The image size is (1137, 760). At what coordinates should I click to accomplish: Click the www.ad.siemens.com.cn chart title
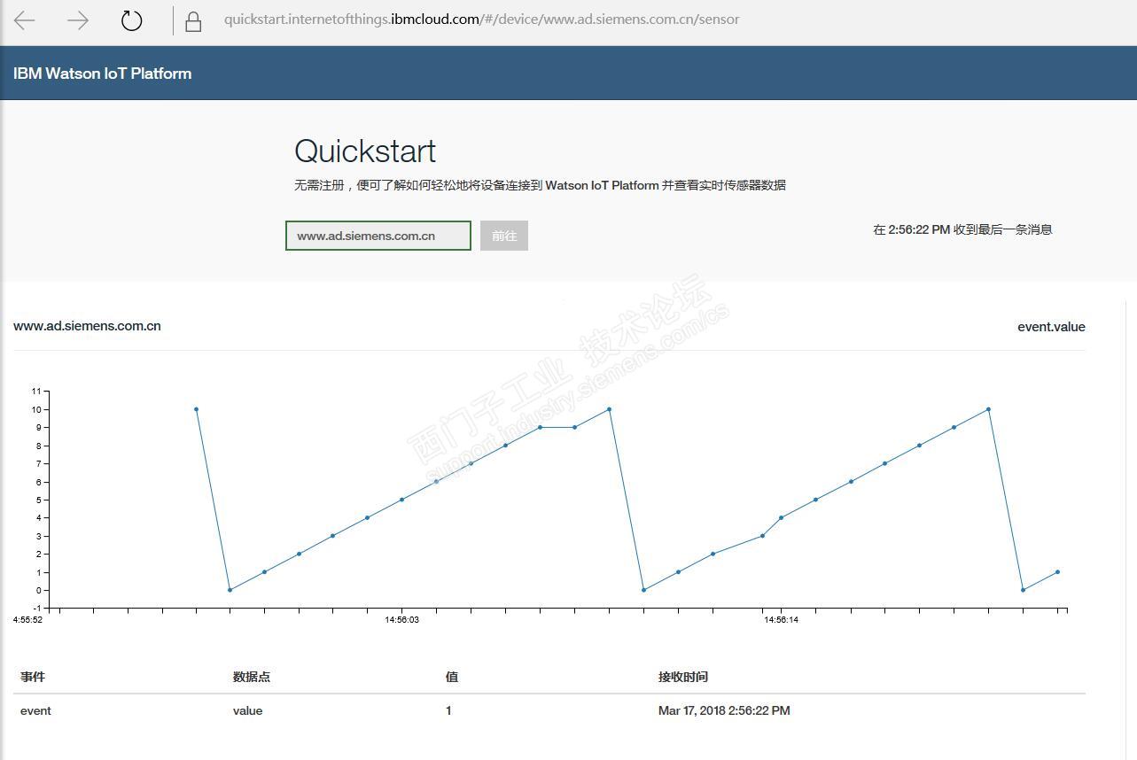(87, 326)
